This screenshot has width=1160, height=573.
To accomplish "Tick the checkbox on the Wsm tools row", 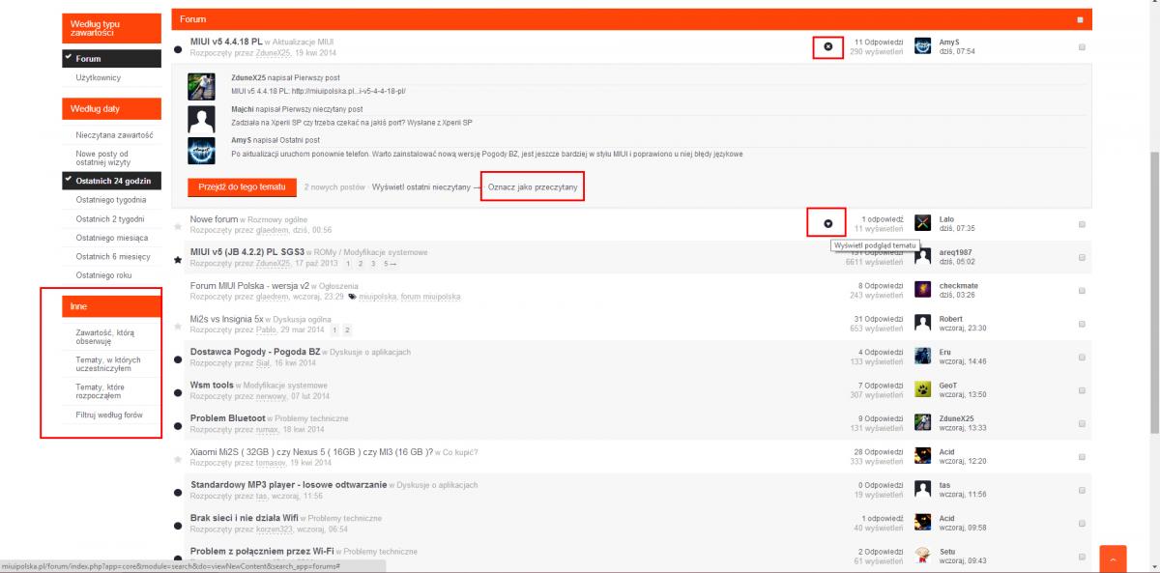I will click(1082, 388).
